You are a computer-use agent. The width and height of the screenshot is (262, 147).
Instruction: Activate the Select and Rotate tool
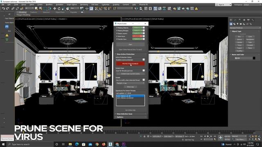(x=59, y=9)
